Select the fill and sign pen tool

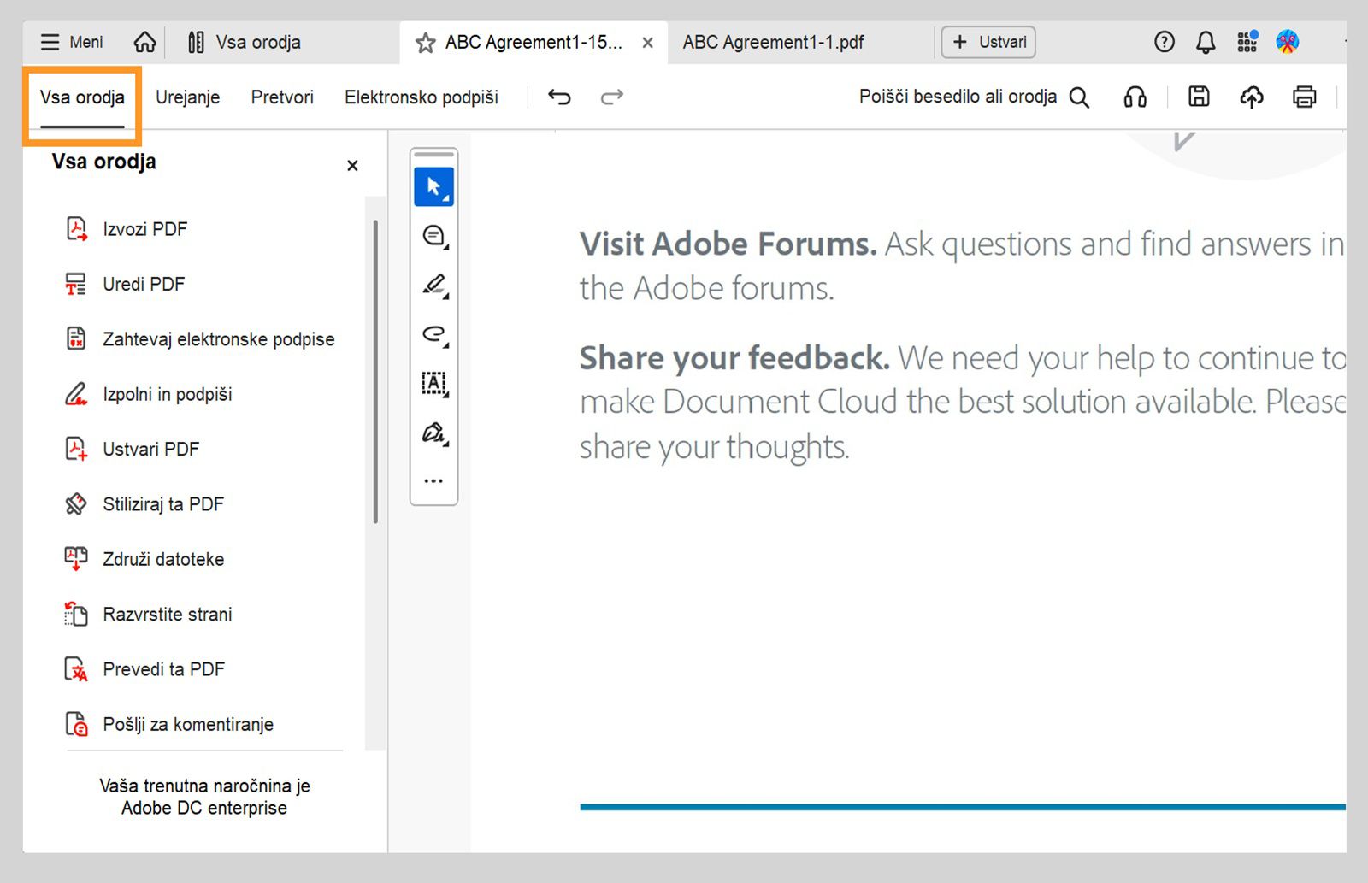tap(434, 433)
